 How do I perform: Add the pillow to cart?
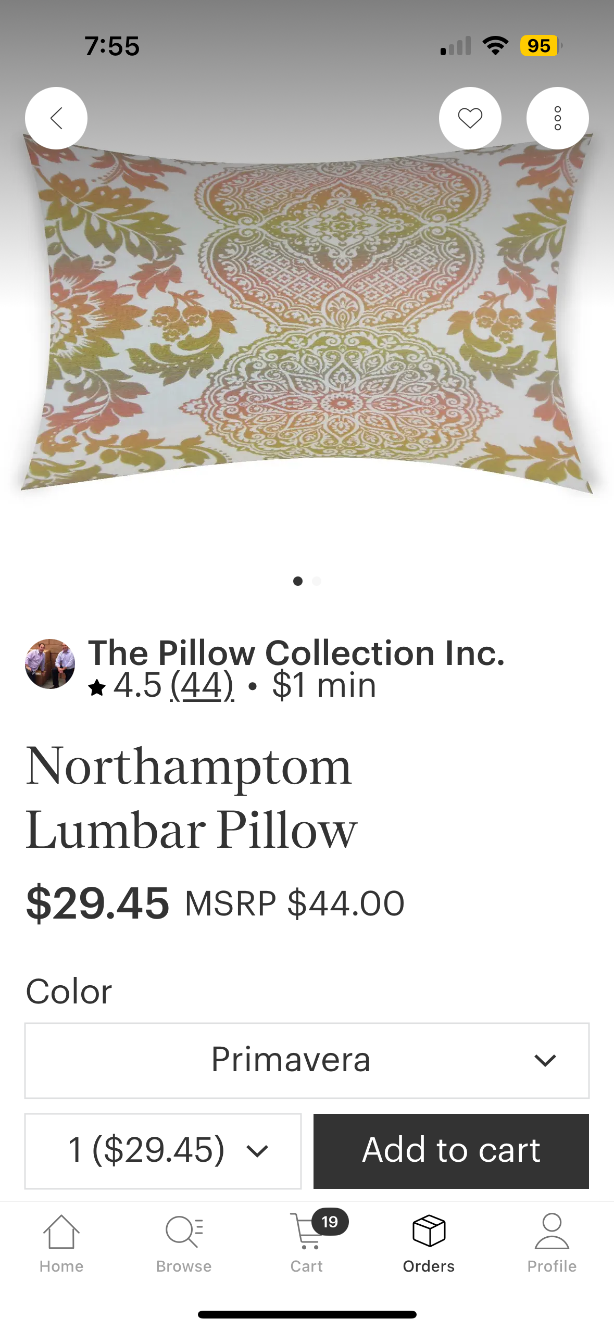[x=451, y=1151]
